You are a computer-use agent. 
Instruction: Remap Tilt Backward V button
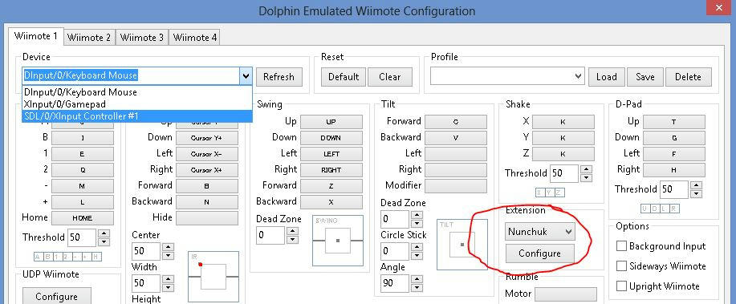coord(456,138)
